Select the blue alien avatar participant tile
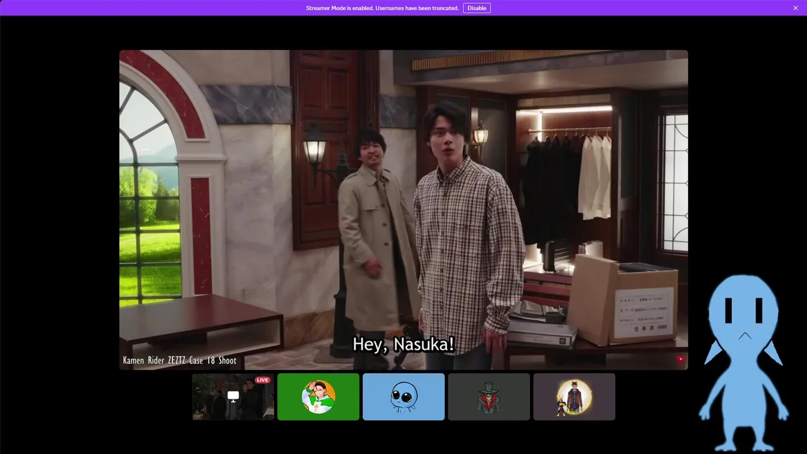 (x=403, y=397)
